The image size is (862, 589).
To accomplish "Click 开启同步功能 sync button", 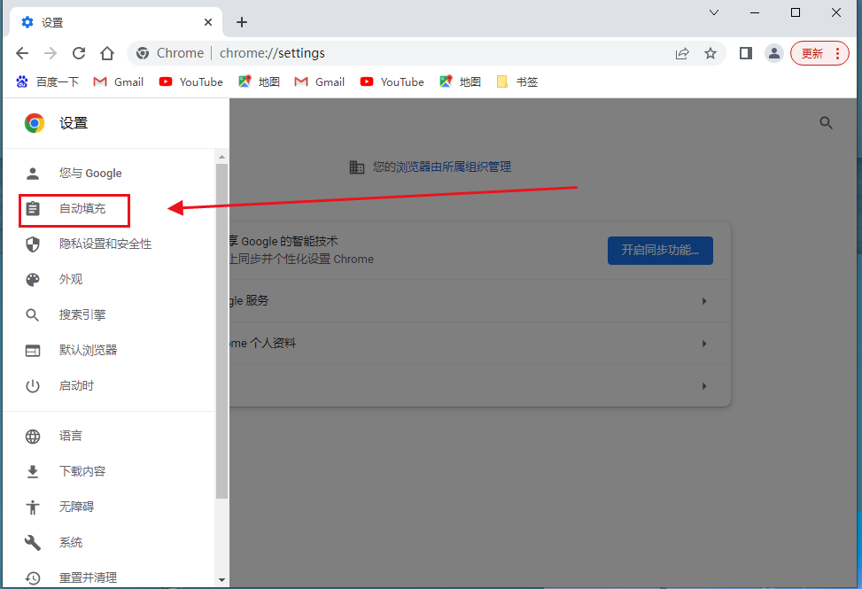I will (x=660, y=251).
